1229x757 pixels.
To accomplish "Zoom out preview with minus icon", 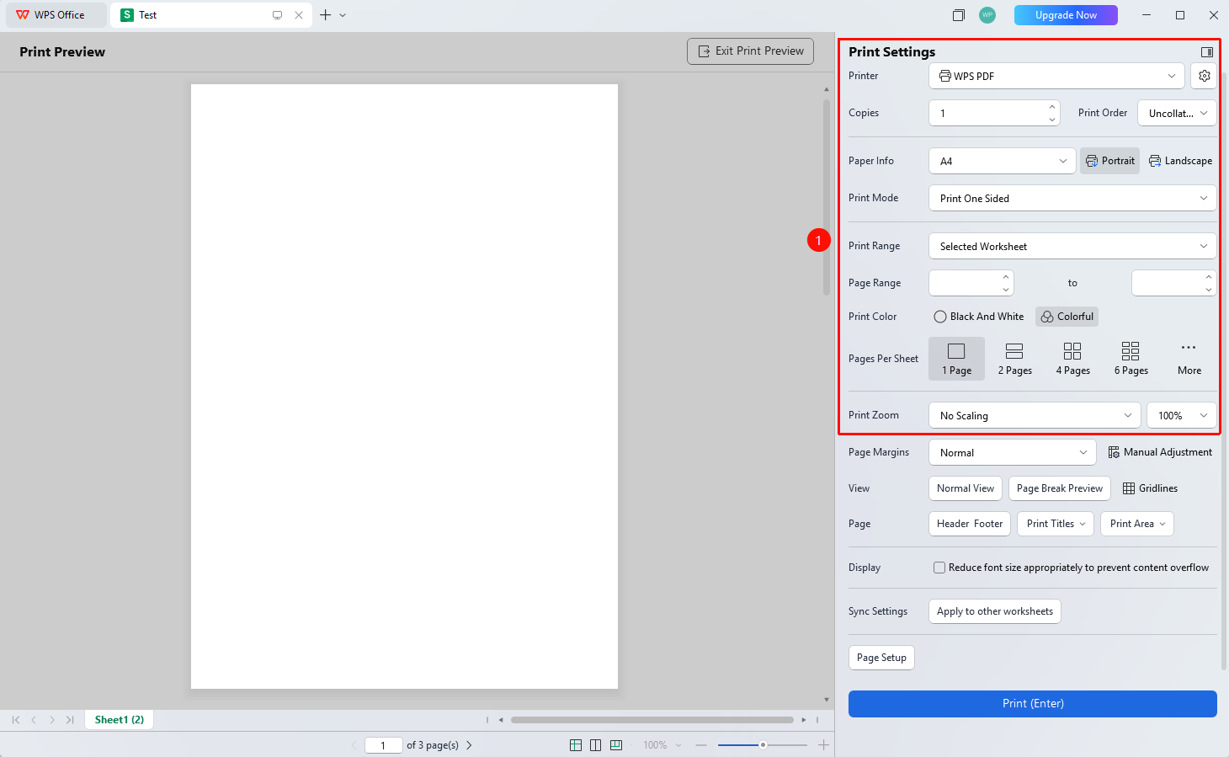I will [701, 745].
